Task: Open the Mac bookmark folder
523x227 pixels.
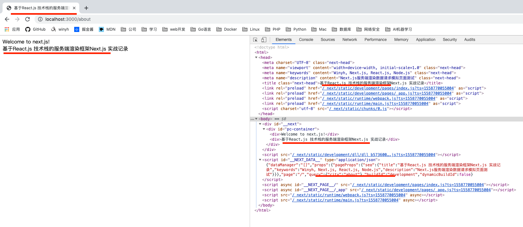Action: [319, 29]
